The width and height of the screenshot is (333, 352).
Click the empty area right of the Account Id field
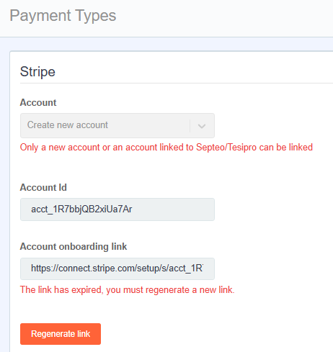coord(274,209)
